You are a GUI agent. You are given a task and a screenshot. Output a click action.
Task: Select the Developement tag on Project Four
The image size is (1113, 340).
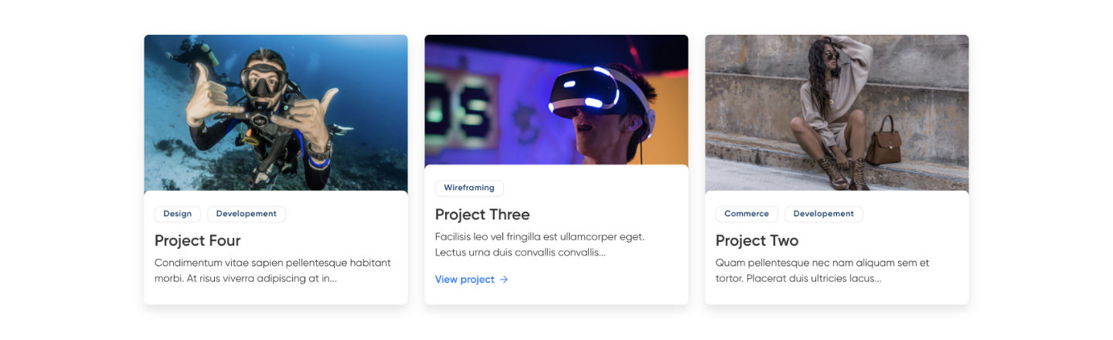tap(247, 214)
